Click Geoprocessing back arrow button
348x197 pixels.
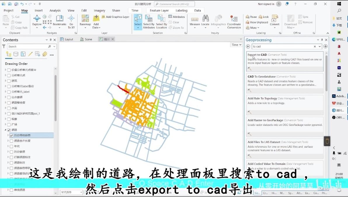pyautogui.click(x=248, y=46)
